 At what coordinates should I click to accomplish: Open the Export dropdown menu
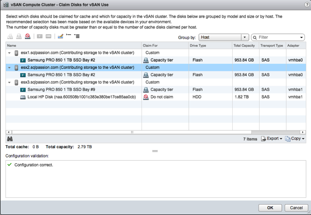point(271,139)
